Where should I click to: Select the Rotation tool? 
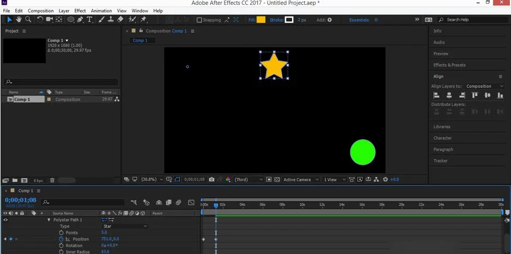pos(40,20)
